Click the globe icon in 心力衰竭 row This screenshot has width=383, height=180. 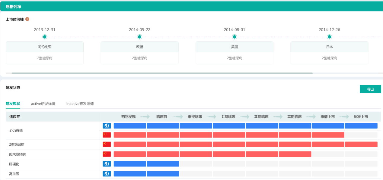pyautogui.click(x=107, y=126)
